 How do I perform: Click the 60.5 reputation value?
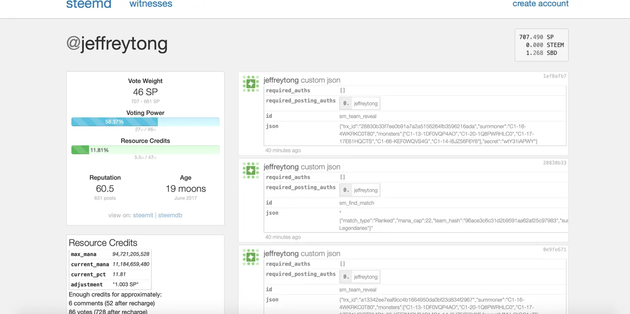[105, 189]
